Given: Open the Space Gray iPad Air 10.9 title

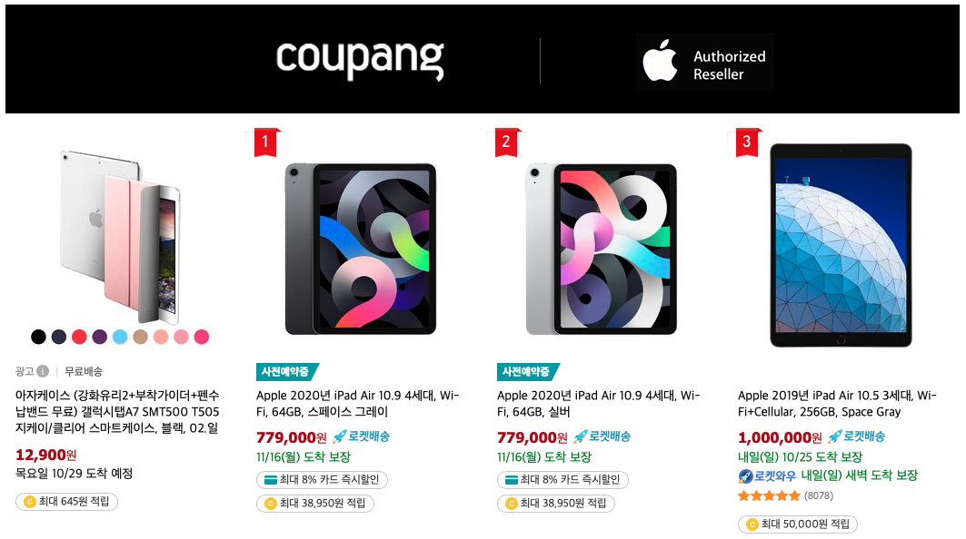Looking at the screenshot, I should click(x=357, y=404).
